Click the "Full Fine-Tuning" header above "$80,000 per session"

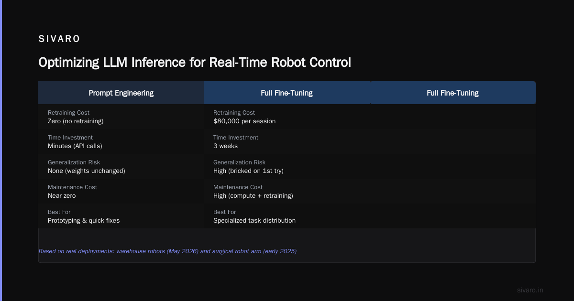(287, 93)
